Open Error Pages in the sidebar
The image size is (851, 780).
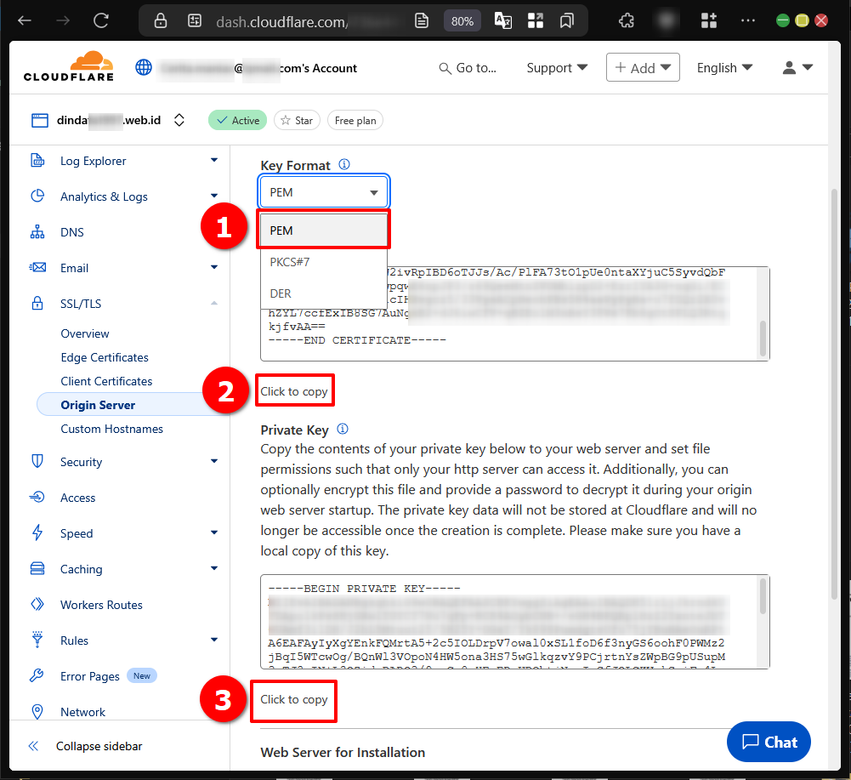[x=89, y=676]
